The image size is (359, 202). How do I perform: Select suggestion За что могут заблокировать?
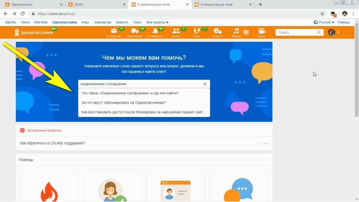point(144,103)
